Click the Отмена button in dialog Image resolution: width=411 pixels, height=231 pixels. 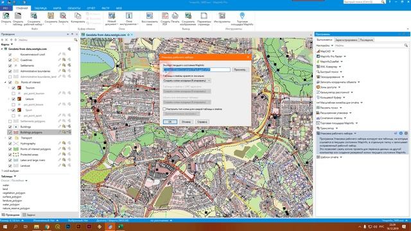[186, 122]
